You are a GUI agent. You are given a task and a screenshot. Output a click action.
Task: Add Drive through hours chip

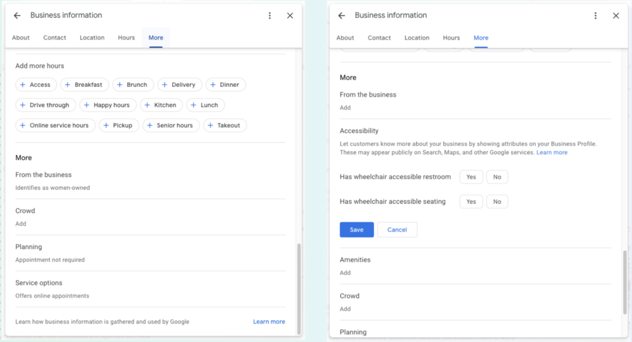coord(46,105)
